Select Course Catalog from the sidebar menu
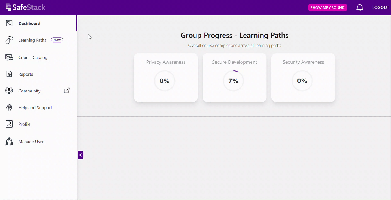 (x=33, y=57)
